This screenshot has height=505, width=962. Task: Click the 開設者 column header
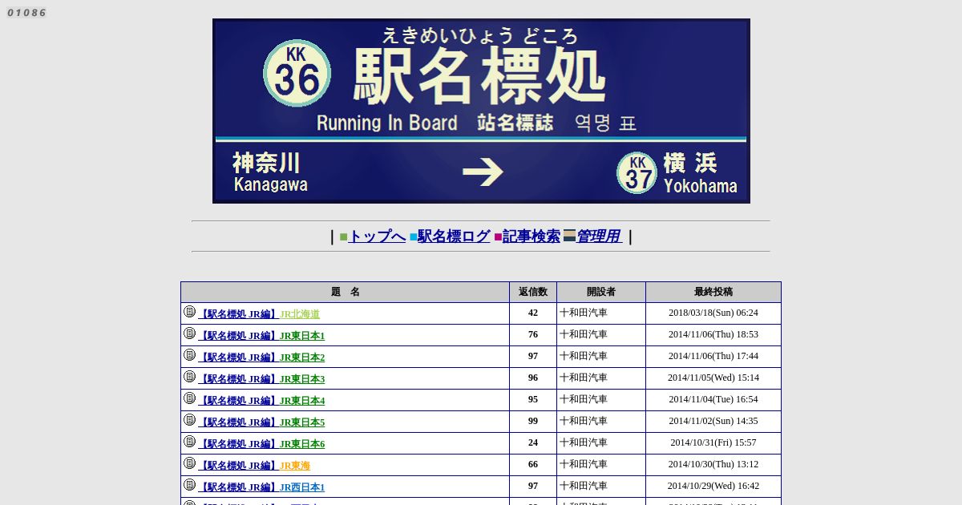(601, 292)
